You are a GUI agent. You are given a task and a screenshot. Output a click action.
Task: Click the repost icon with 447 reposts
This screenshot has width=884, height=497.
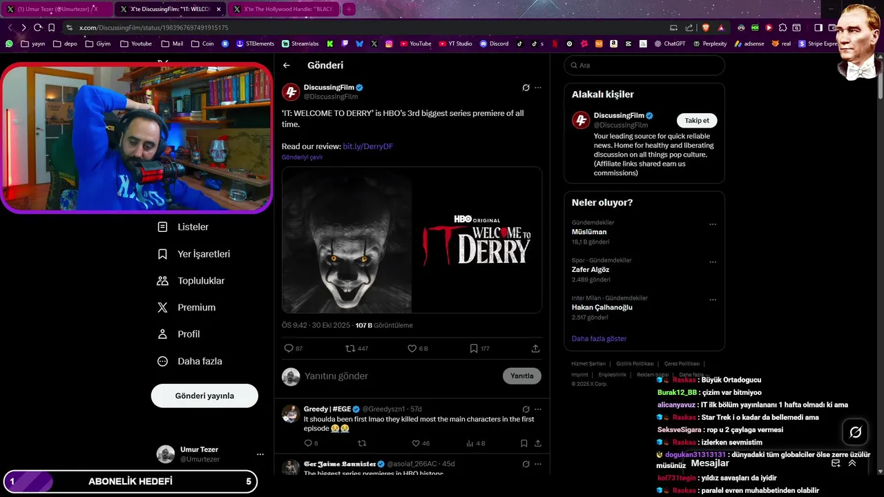tap(349, 349)
